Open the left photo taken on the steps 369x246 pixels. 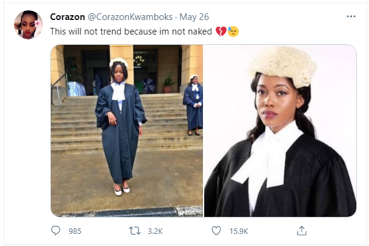click(127, 130)
